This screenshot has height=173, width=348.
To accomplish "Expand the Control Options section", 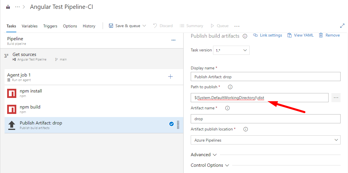I will 210,165.
